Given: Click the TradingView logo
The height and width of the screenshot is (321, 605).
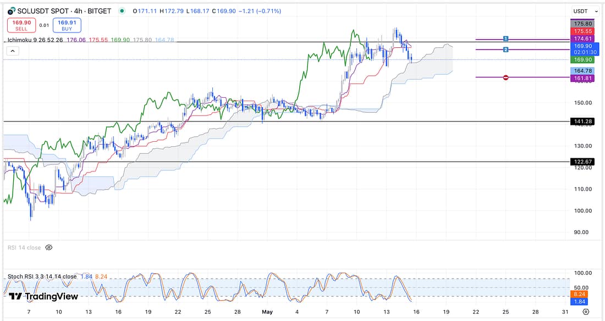Looking at the screenshot, I should [43, 296].
